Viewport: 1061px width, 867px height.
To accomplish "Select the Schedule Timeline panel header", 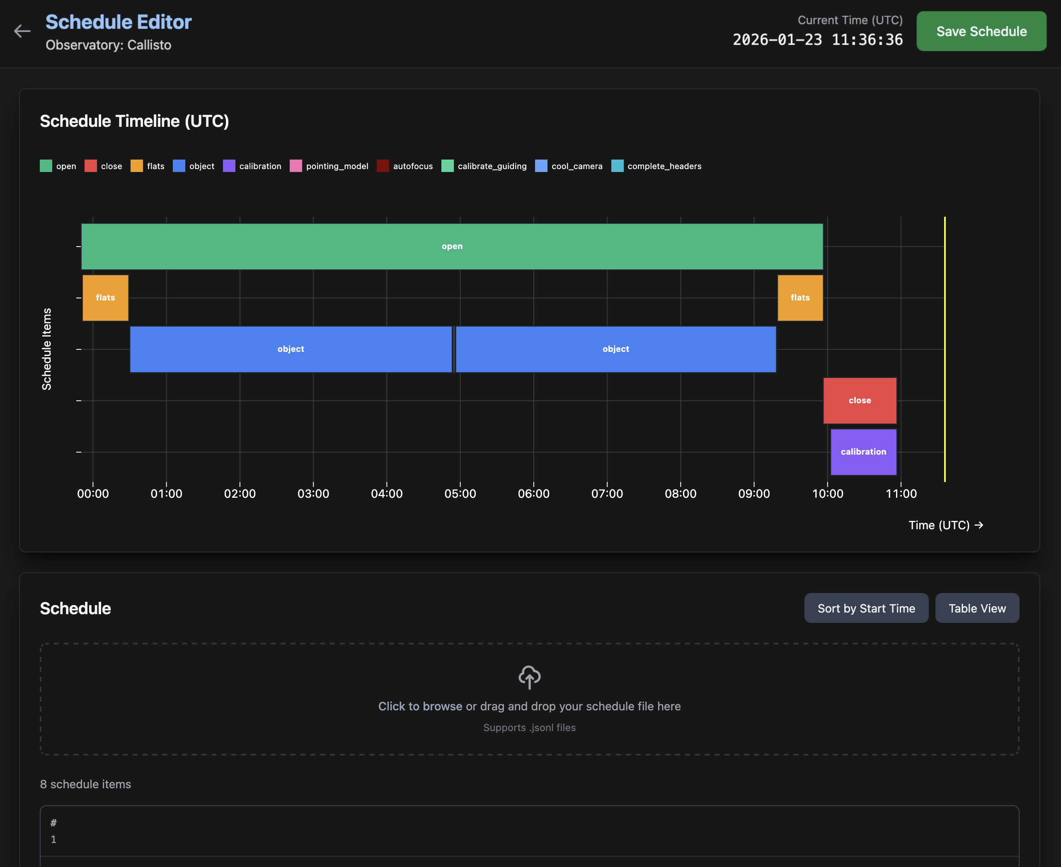I will coord(135,121).
